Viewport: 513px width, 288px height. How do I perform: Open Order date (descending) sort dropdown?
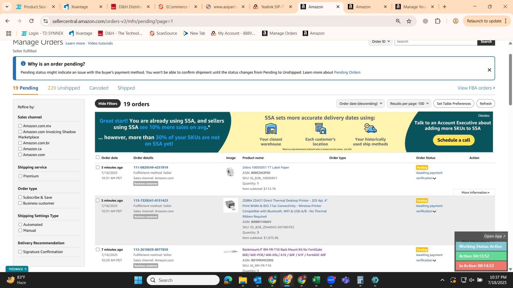(x=360, y=104)
